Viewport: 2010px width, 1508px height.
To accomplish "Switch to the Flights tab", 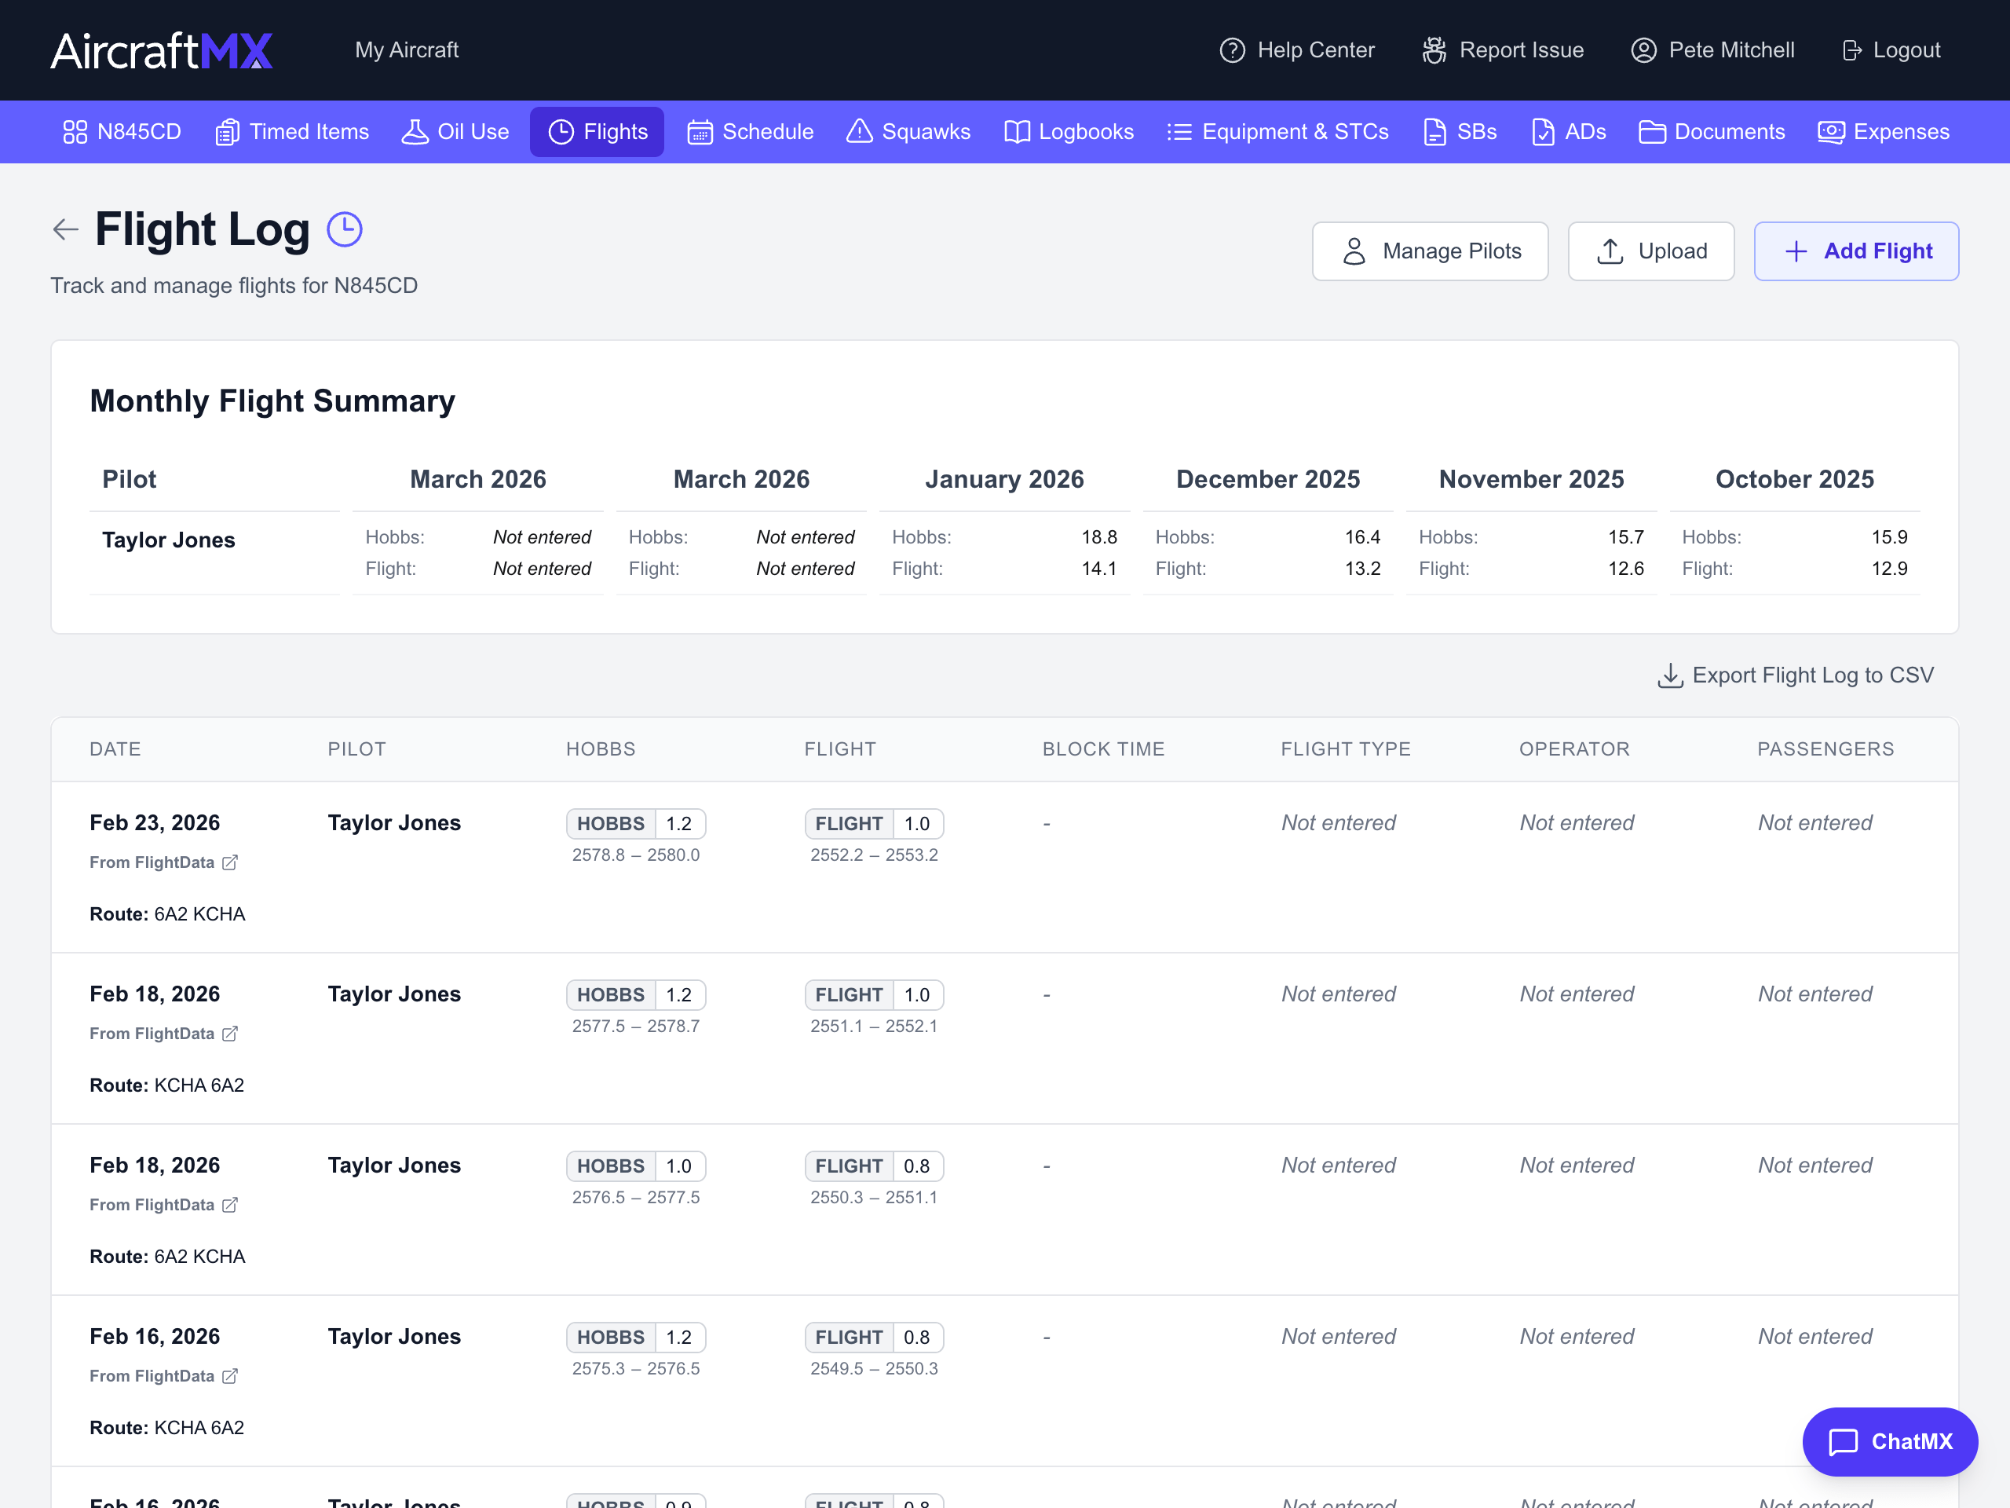I will [597, 132].
